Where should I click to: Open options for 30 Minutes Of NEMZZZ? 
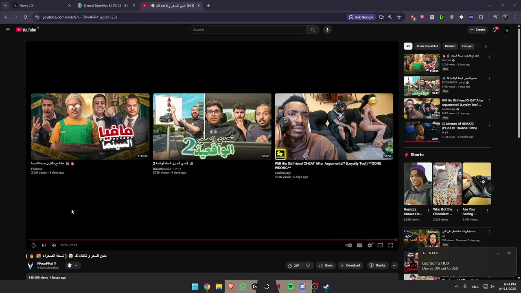coord(489,124)
